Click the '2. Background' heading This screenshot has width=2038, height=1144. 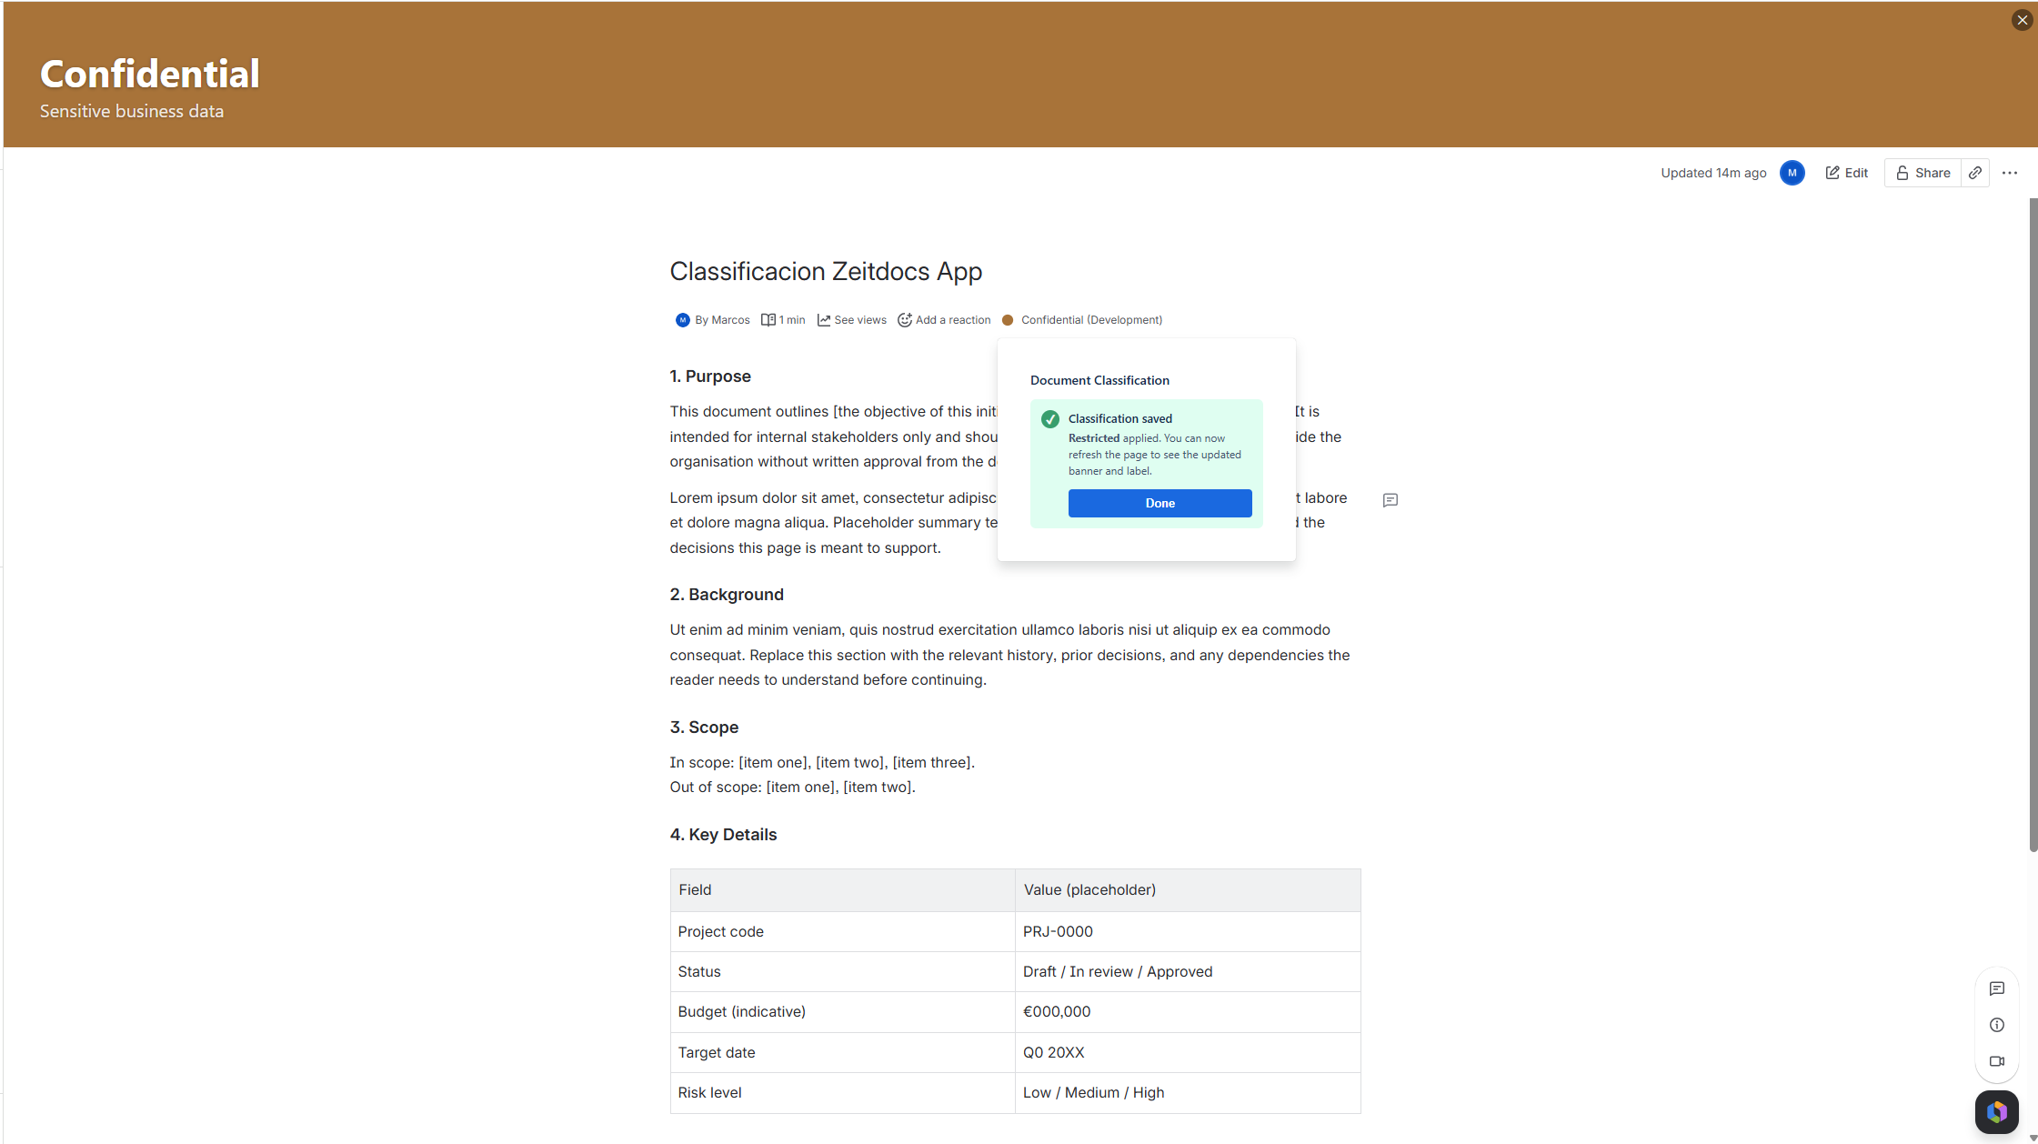pyautogui.click(x=727, y=595)
